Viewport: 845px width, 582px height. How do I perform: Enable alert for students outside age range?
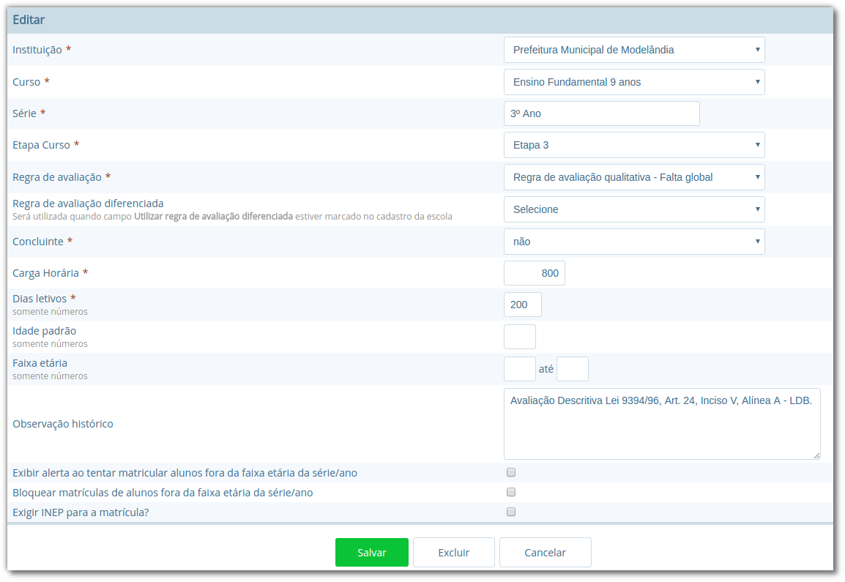point(511,473)
